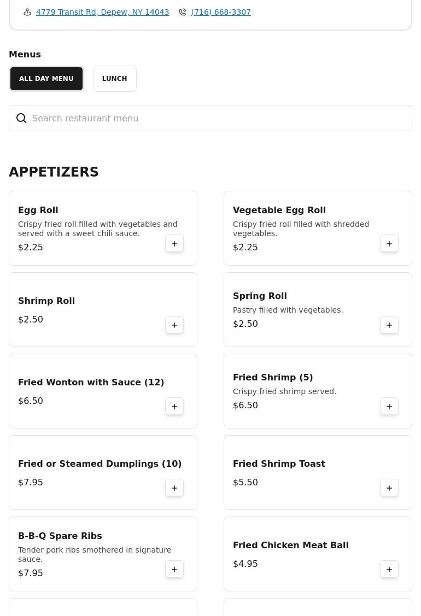Screen dimensions: 421x616
Task: Add Fried Shrimp Toast with plus icon
Action: (389, 488)
